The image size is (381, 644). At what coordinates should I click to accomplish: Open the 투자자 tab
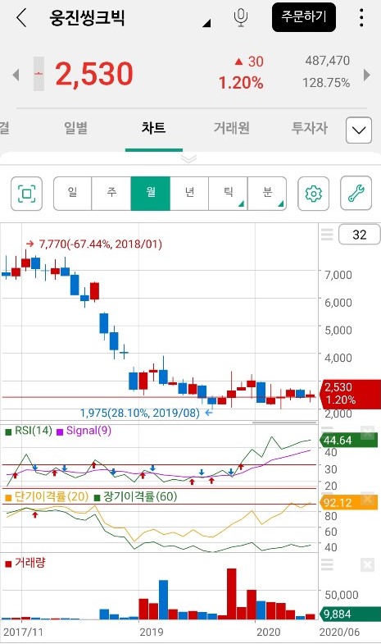click(309, 128)
